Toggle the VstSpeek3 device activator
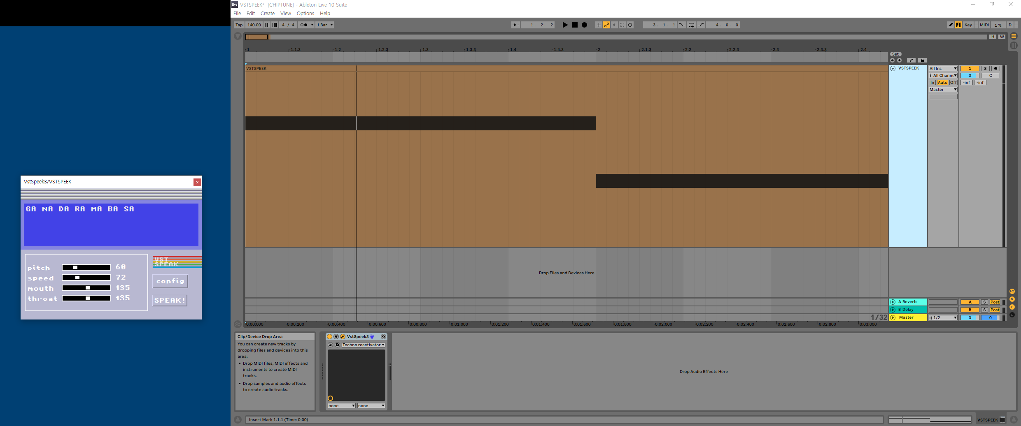1021x426 pixels. tap(330, 337)
